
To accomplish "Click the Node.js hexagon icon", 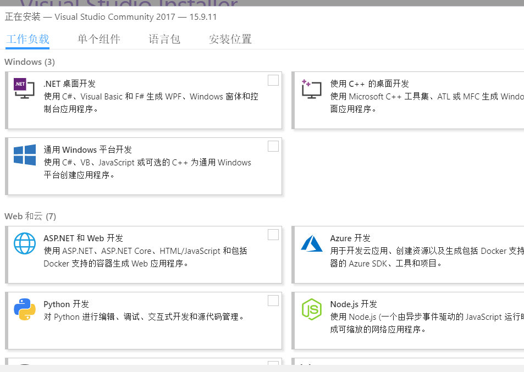I will click(312, 309).
